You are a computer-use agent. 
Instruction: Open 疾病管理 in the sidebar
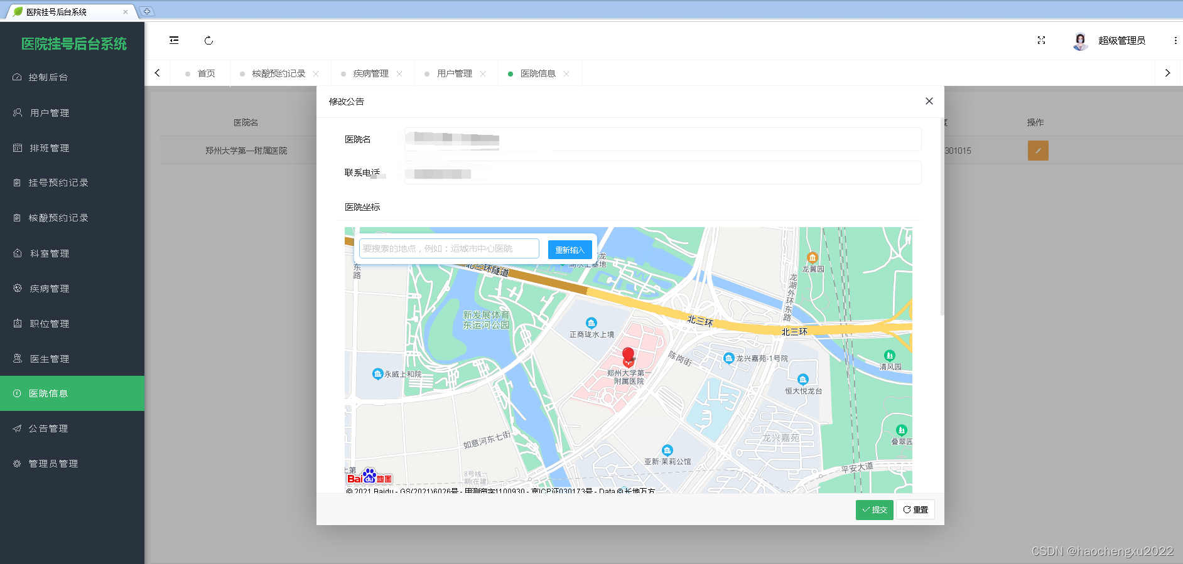tap(72, 289)
